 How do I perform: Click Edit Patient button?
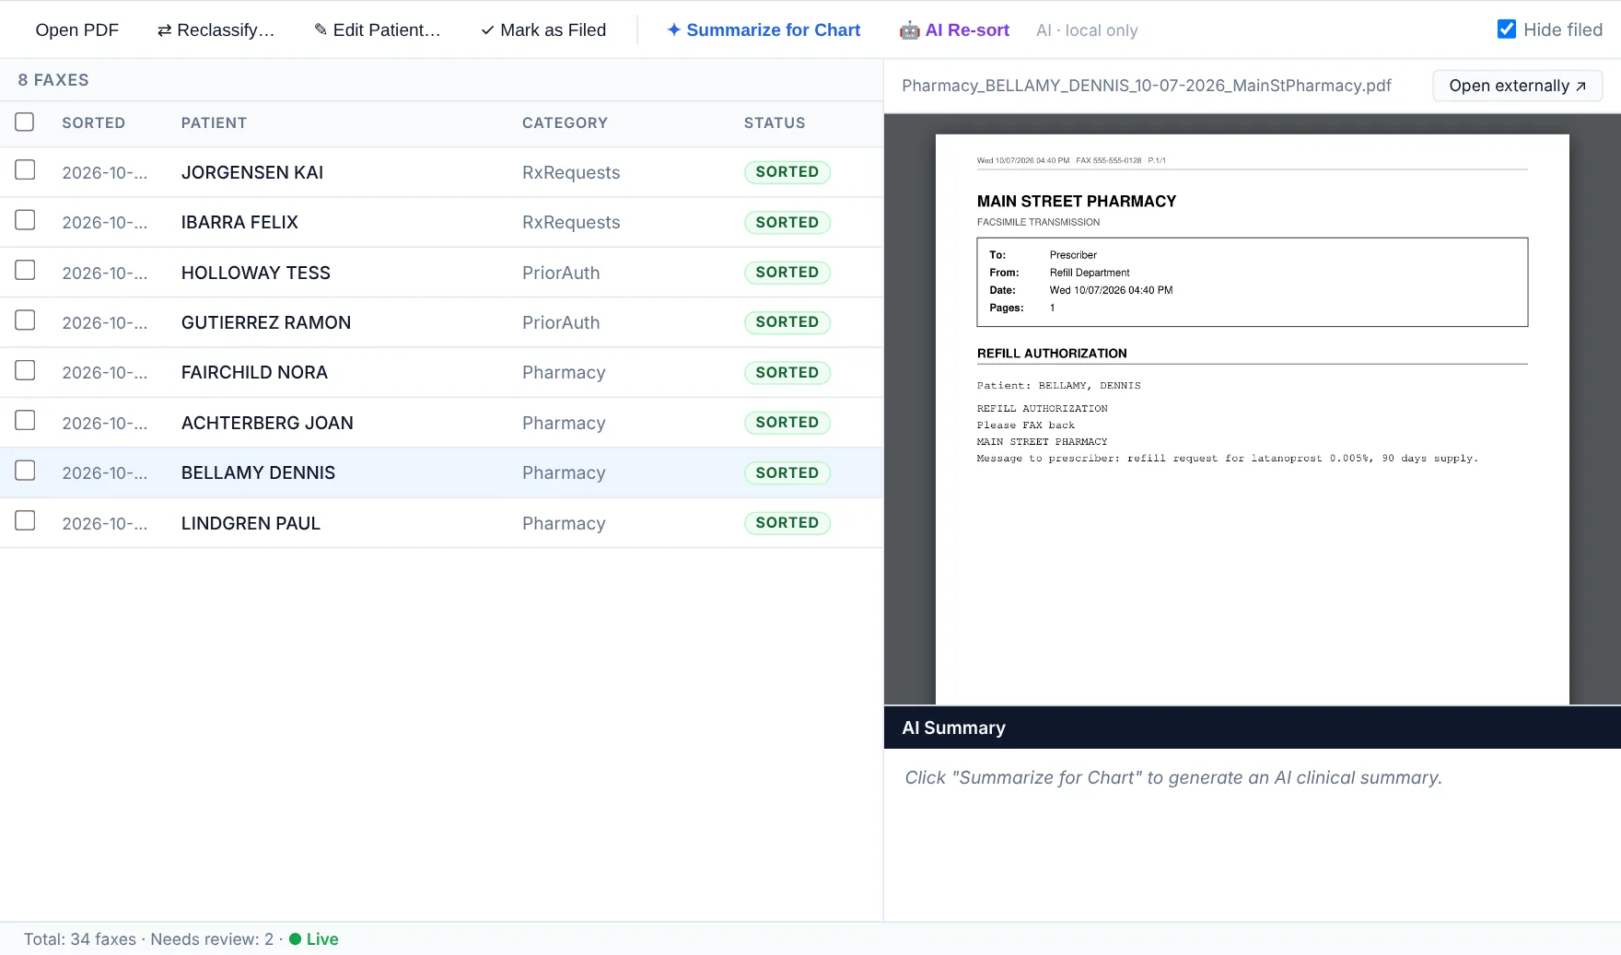[377, 29]
